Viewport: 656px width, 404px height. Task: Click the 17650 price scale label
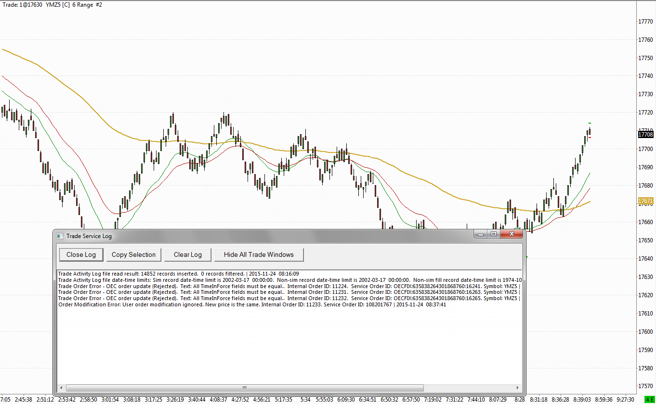click(x=645, y=240)
